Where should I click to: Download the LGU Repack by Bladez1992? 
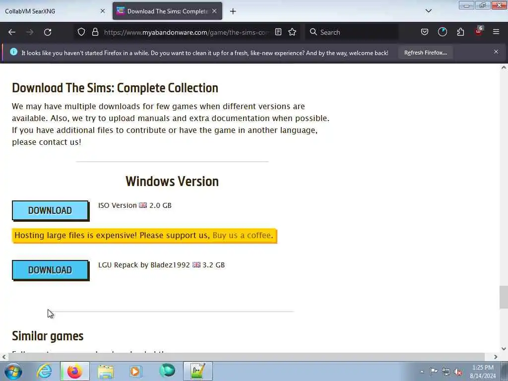click(50, 270)
